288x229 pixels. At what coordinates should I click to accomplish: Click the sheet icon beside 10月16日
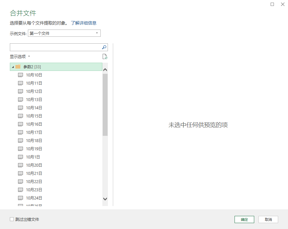tap(20, 124)
